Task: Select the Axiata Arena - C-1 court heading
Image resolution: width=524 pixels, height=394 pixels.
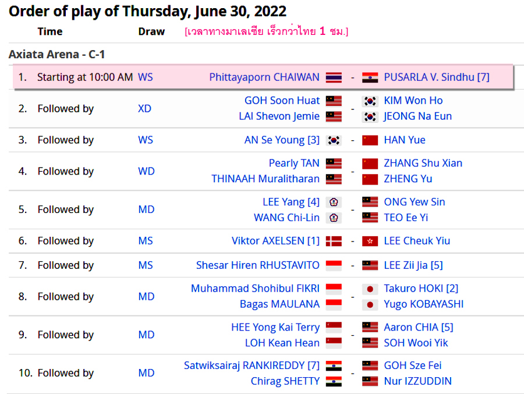Action: [x=57, y=54]
